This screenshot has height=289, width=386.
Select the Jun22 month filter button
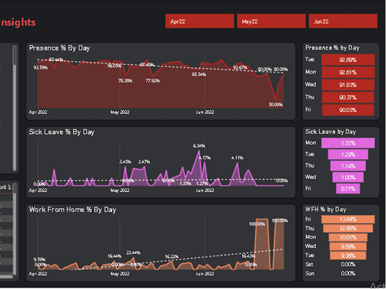[343, 21]
